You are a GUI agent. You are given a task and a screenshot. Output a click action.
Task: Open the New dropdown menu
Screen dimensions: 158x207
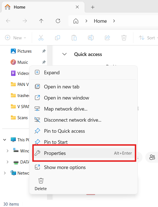tap(15, 38)
